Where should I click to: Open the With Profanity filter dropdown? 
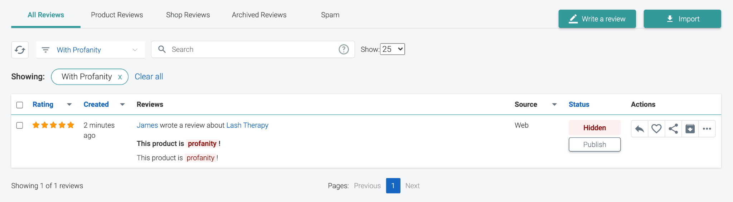90,50
